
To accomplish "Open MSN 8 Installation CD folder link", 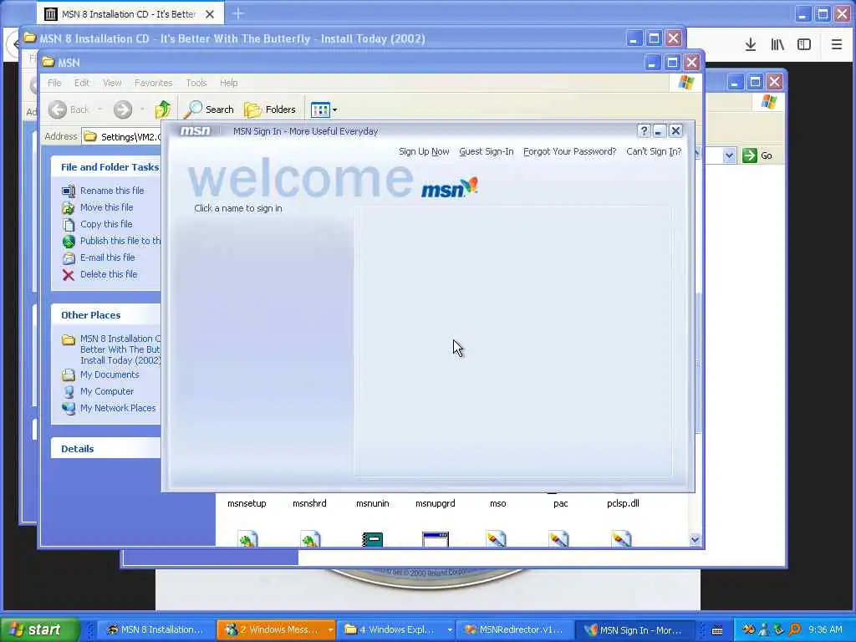I will click(x=120, y=349).
